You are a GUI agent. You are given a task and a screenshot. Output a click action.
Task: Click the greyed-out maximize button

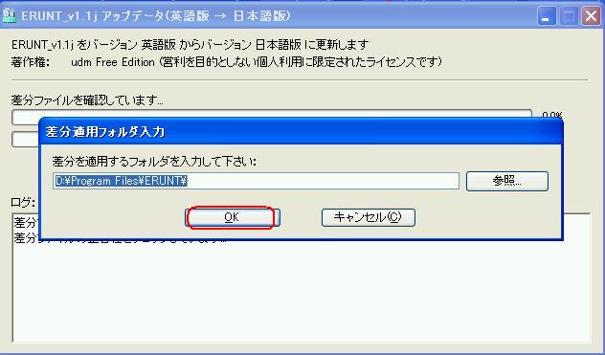point(569,17)
